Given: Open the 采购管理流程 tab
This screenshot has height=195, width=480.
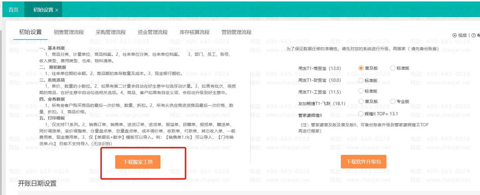Looking at the screenshot, I should pyautogui.click(x=111, y=32).
